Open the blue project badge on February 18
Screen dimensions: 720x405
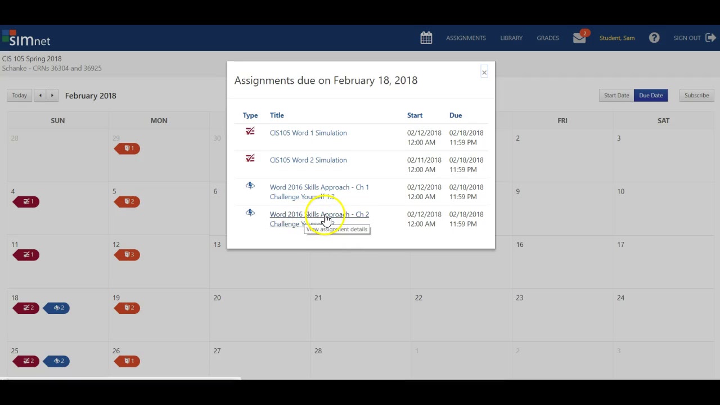pyautogui.click(x=56, y=308)
